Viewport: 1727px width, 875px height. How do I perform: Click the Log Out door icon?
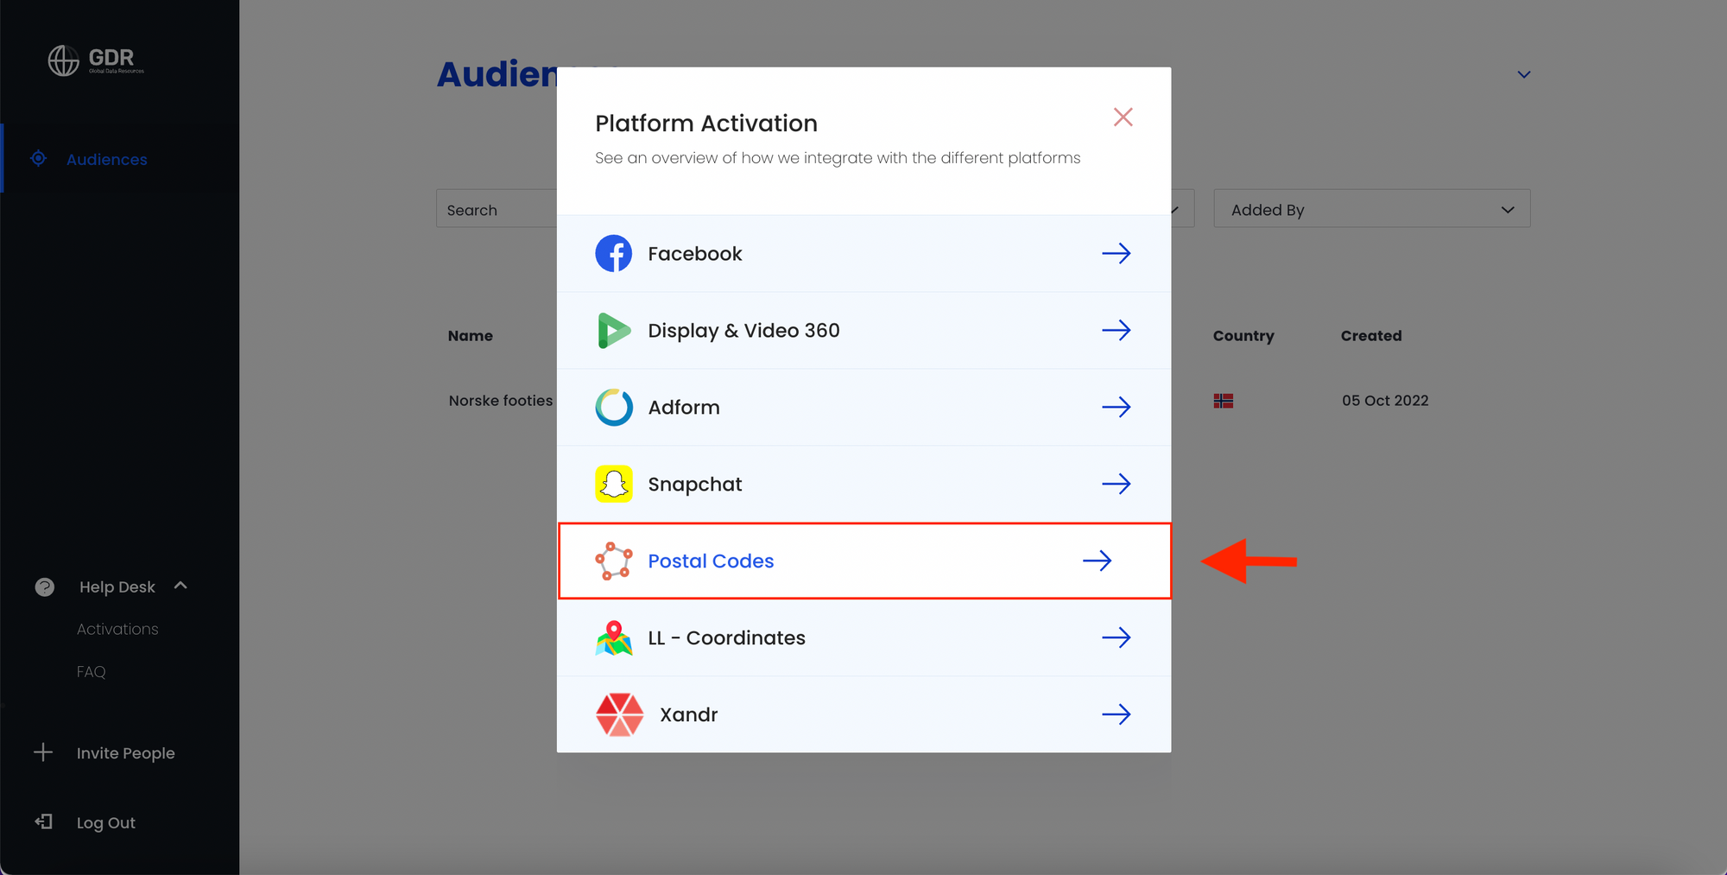[x=43, y=821]
